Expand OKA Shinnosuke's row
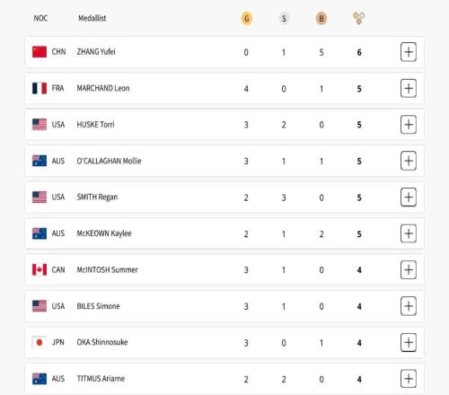The width and height of the screenshot is (449, 395). [409, 342]
